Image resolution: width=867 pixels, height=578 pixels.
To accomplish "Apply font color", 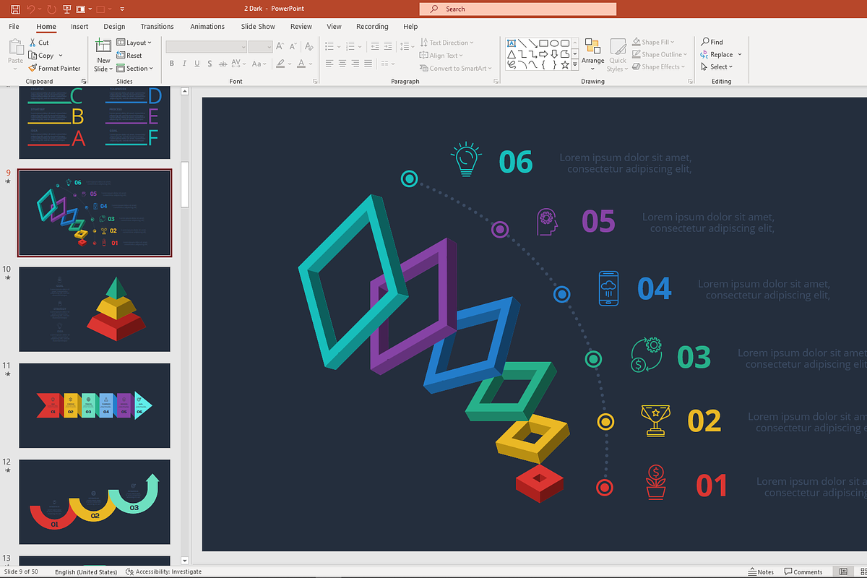I will tap(302, 64).
